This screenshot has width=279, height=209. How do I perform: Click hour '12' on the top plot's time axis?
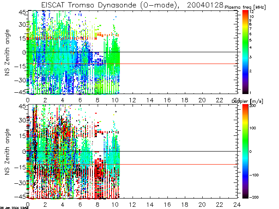pyautogui.click(x=133, y=100)
